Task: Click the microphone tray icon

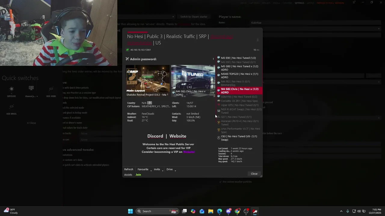Action: coord(348,211)
